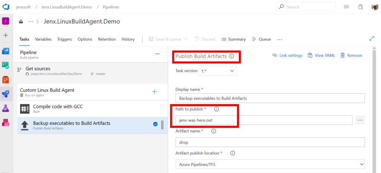This screenshot has height=173, width=381.
Task: Remove the selected task
Action: coord(351,55)
